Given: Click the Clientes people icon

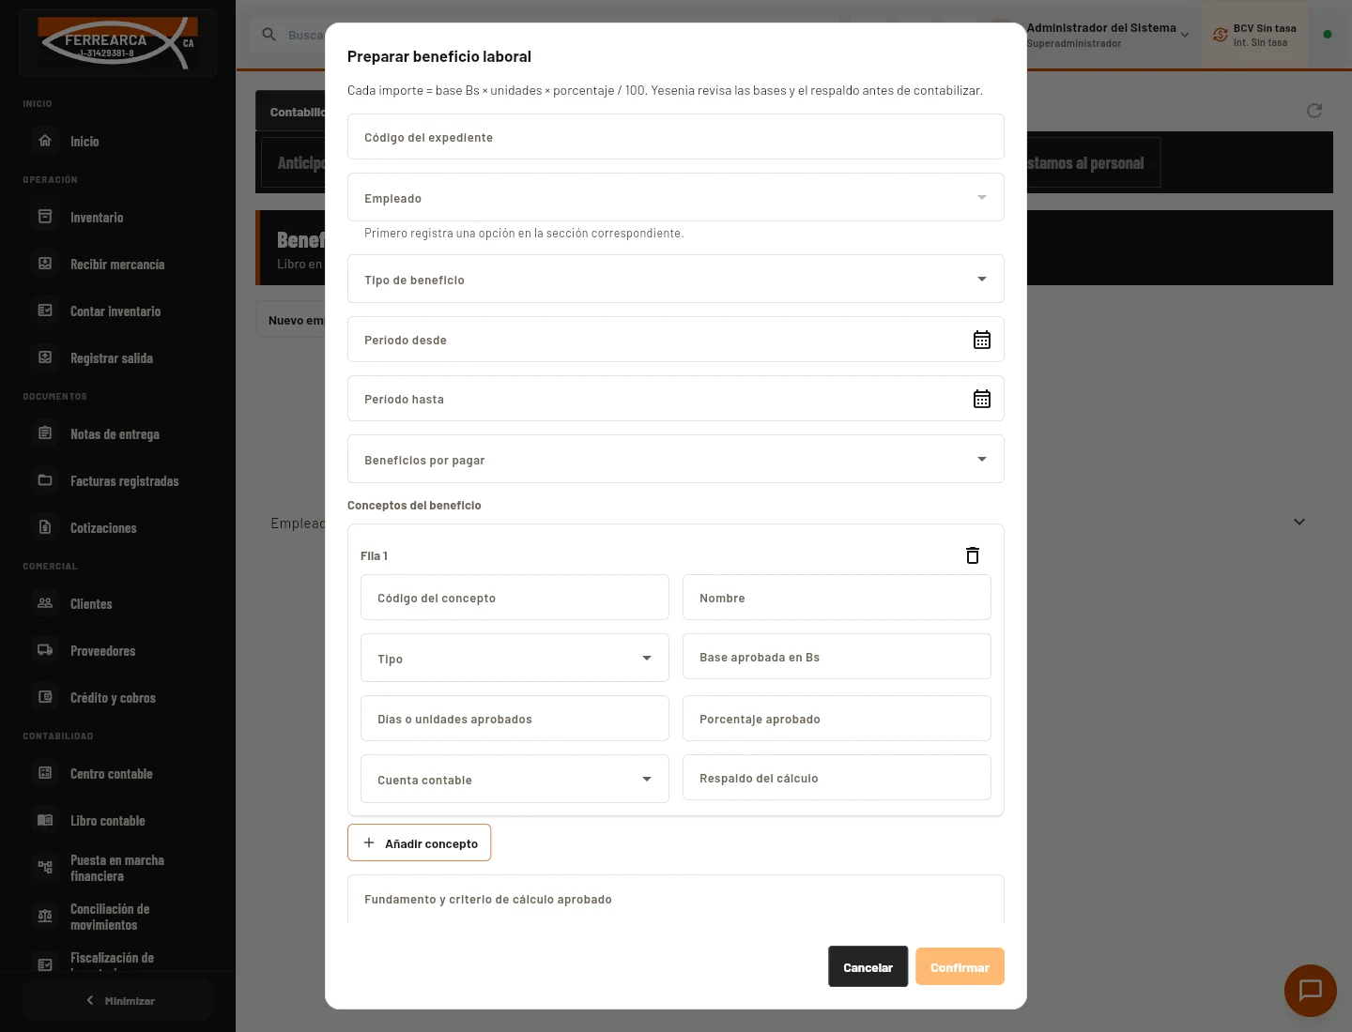Looking at the screenshot, I should 45,603.
